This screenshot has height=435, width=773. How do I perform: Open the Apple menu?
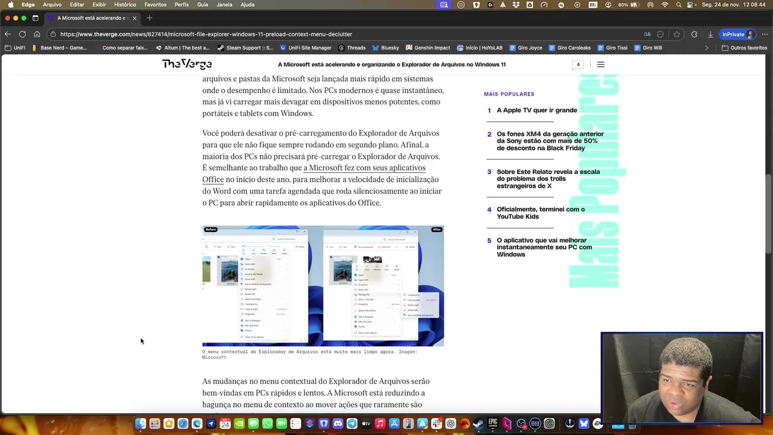[10, 5]
